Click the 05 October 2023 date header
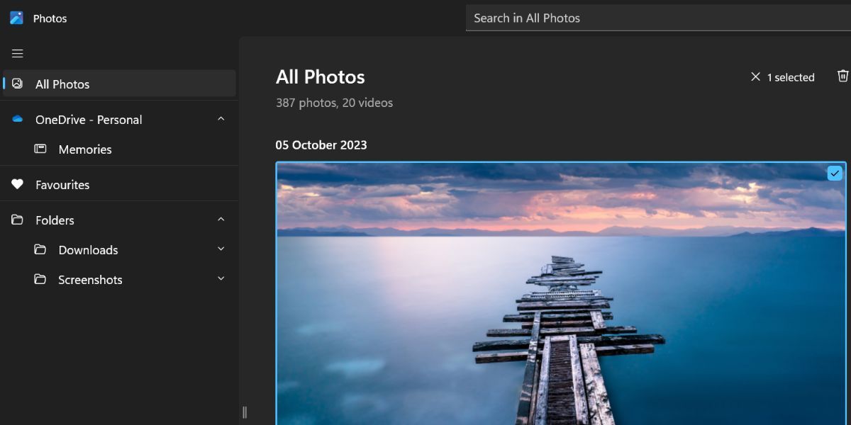Viewport: 851px width, 425px height. pos(321,145)
